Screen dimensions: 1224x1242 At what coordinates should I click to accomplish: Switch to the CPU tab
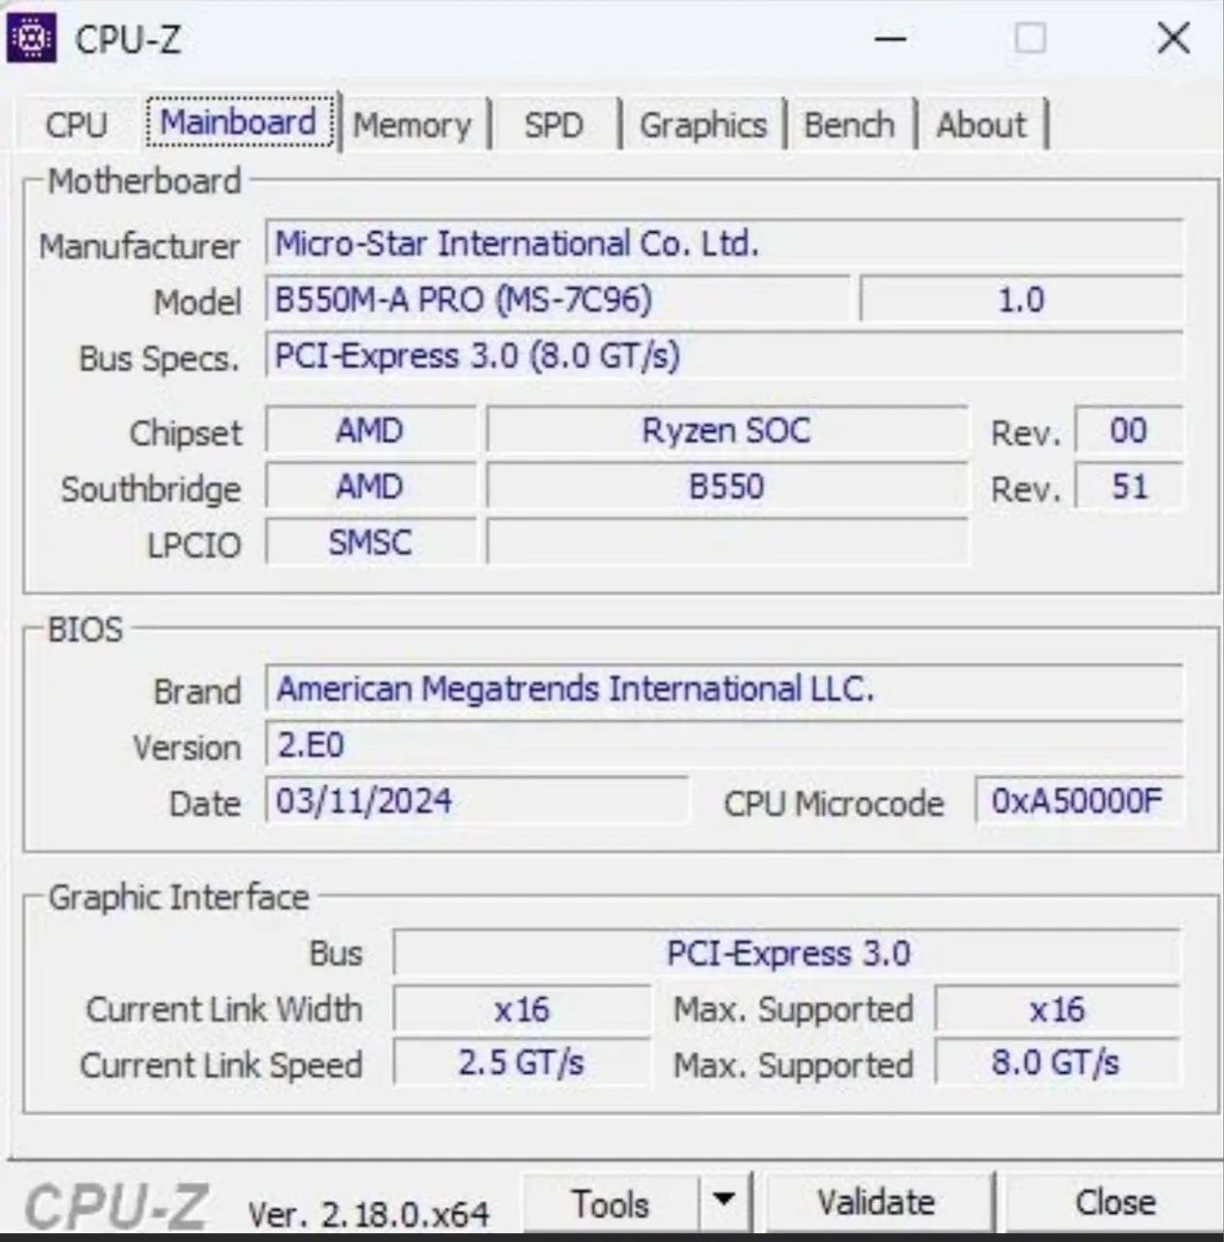coord(76,124)
